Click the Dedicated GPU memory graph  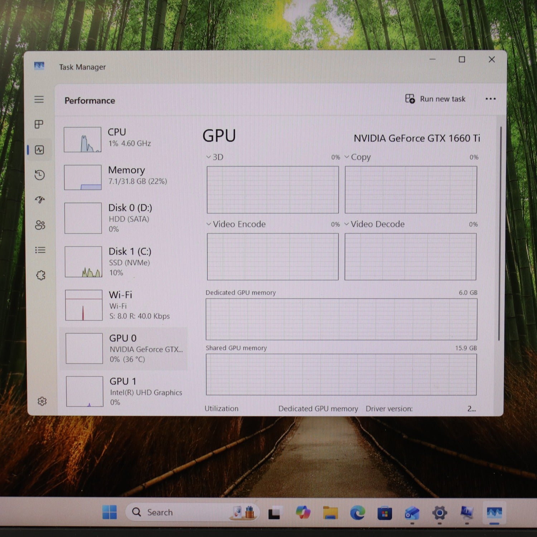pyautogui.click(x=341, y=319)
